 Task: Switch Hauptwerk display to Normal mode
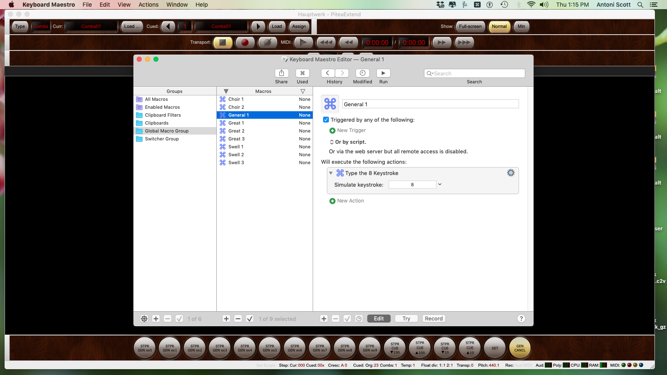pyautogui.click(x=499, y=26)
